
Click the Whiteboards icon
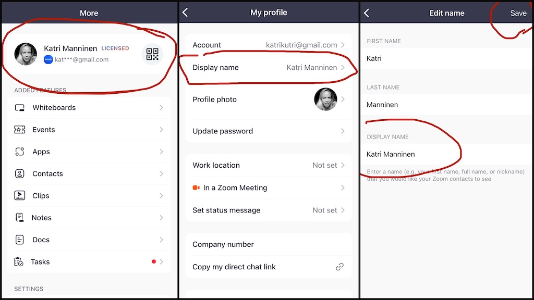pyautogui.click(x=19, y=108)
